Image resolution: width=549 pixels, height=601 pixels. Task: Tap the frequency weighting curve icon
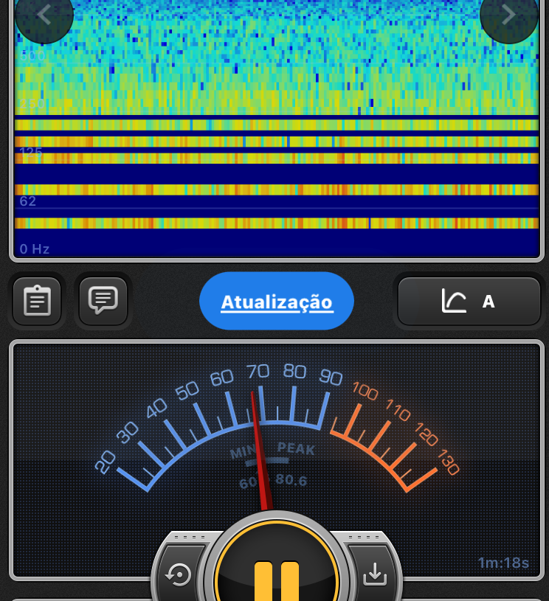pos(454,301)
